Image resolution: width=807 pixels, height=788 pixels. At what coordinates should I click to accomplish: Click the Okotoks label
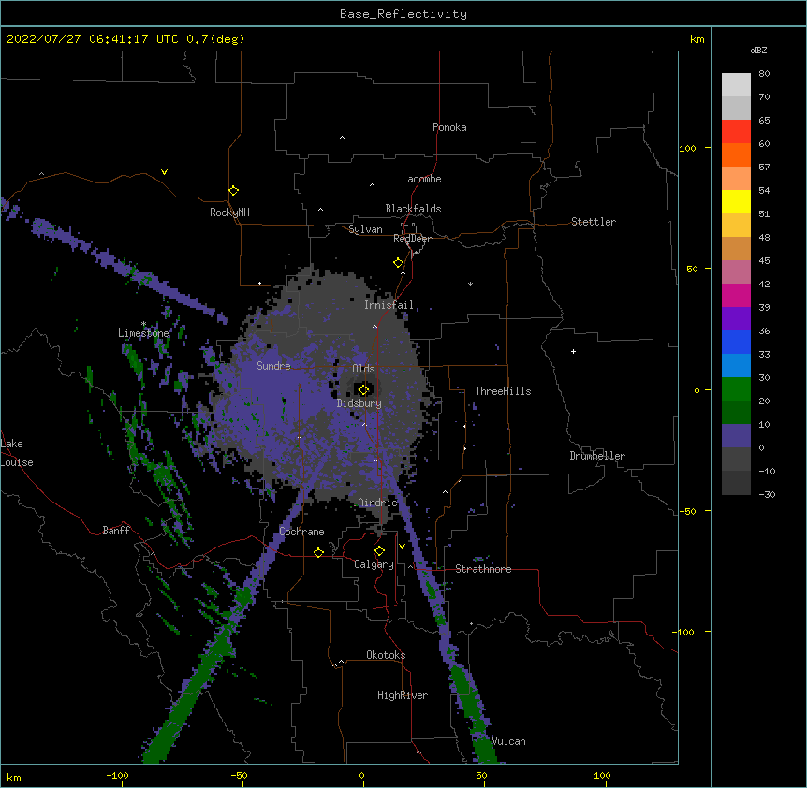[x=386, y=655]
